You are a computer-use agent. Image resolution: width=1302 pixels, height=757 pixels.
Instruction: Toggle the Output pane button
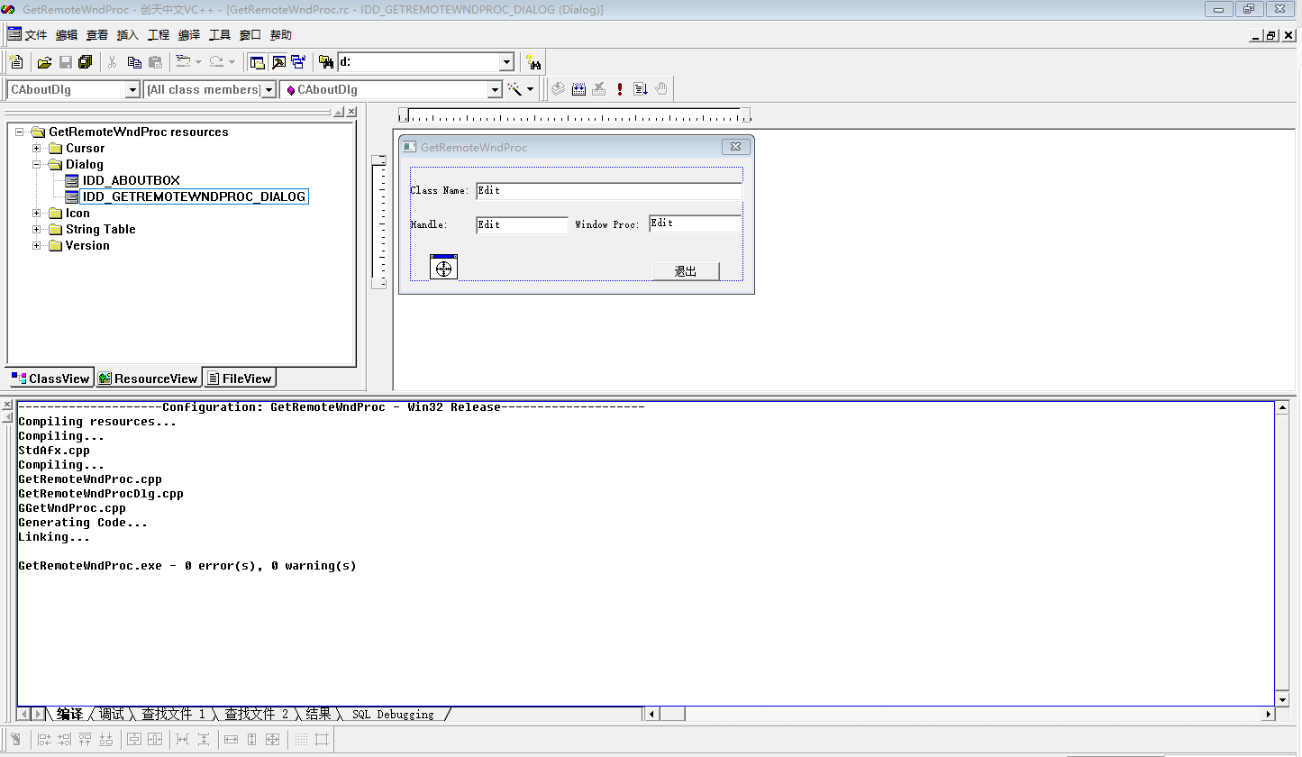coord(278,62)
